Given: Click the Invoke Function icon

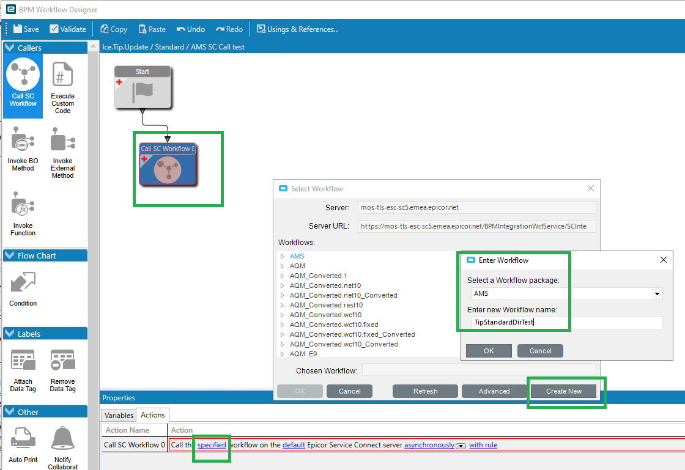Looking at the screenshot, I should click(23, 213).
